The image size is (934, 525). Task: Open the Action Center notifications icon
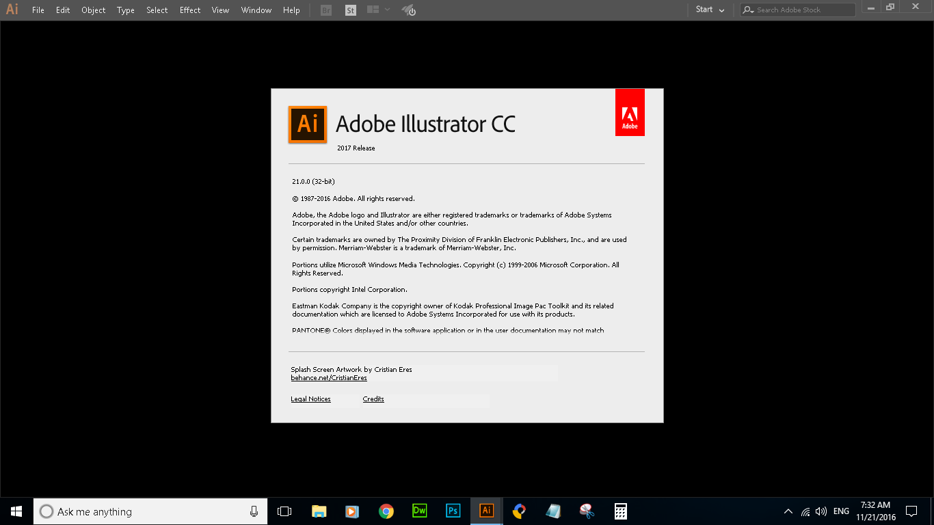pos(911,511)
